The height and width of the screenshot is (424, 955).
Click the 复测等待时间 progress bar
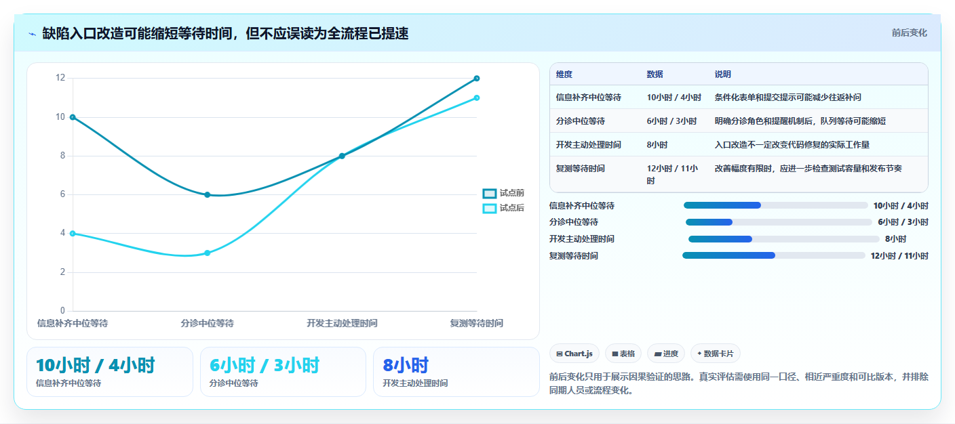[773, 255]
